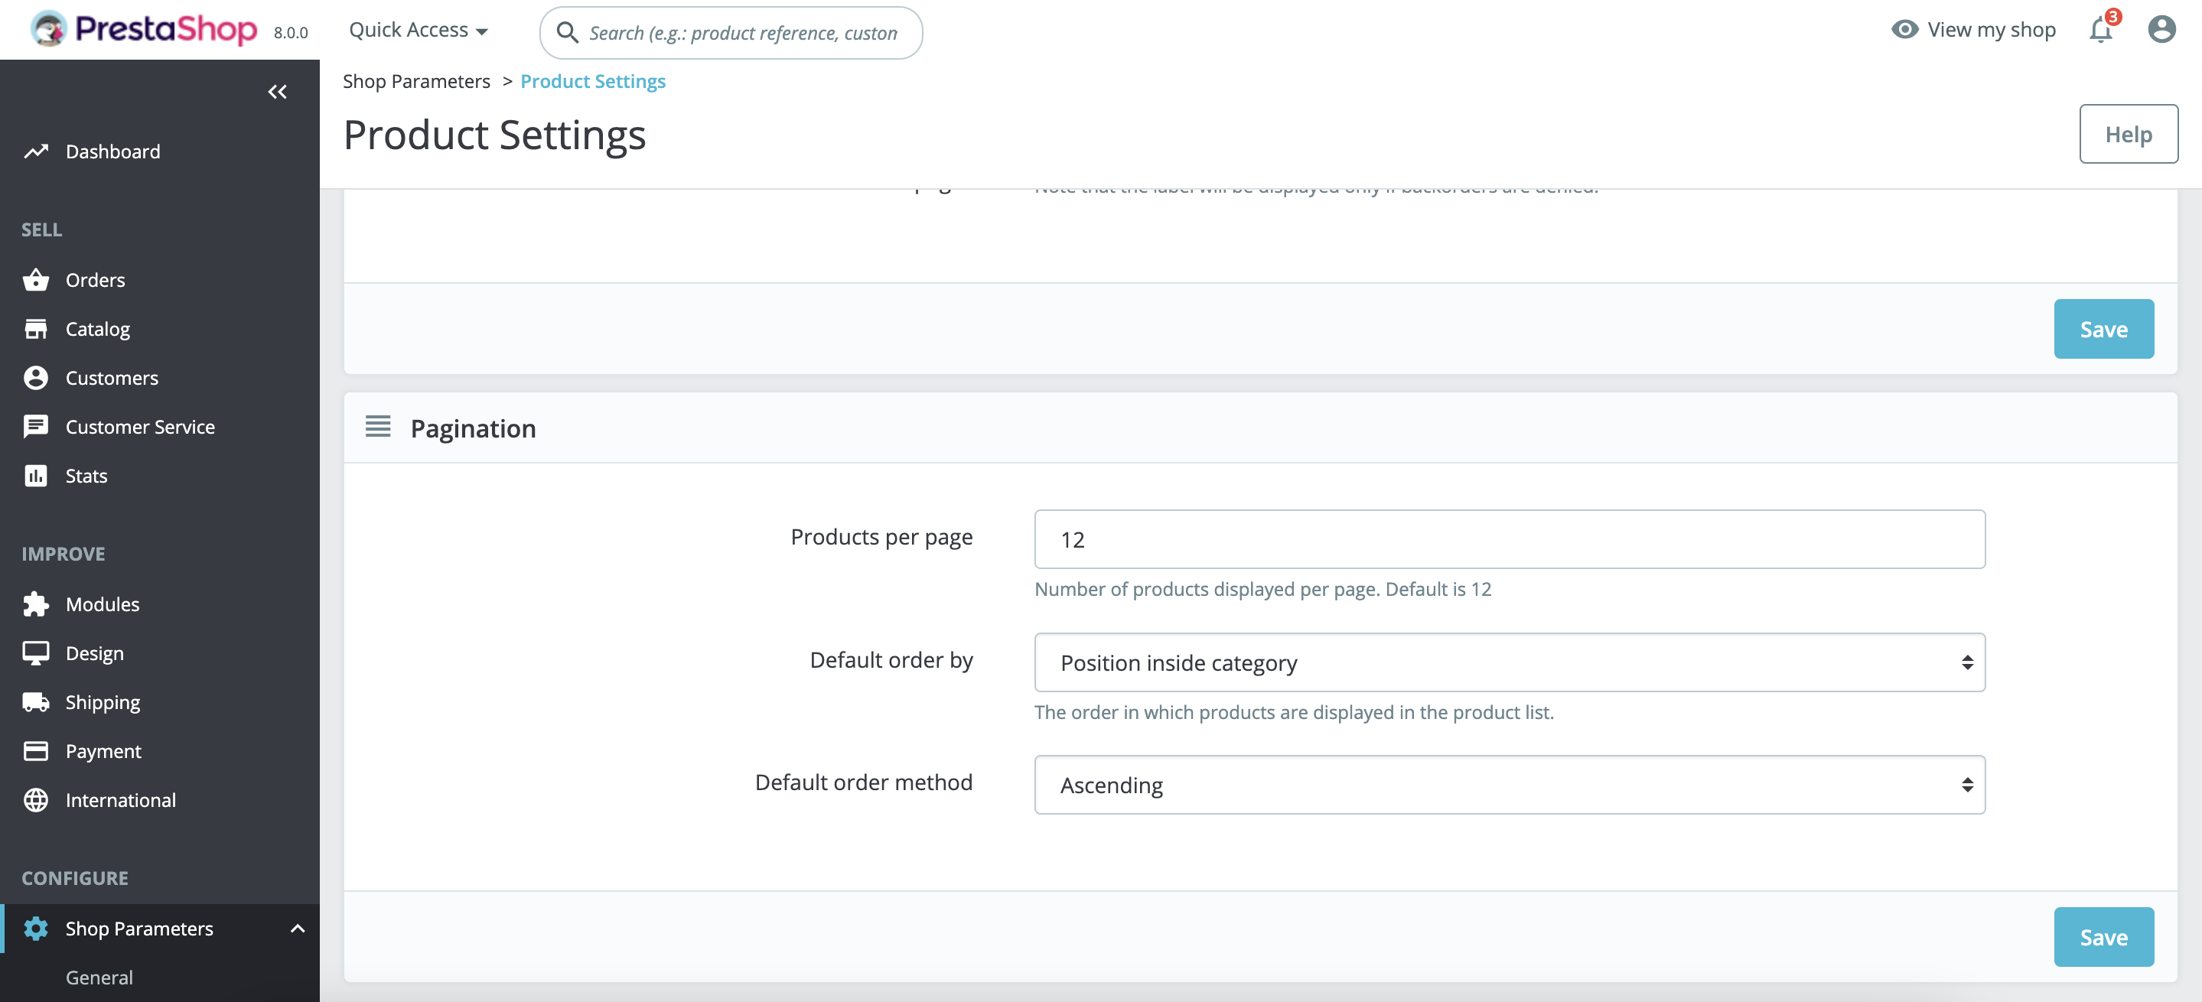Screen dimensions: 2202x1002
Task: Click the PrestaShop logo
Action: point(144,30)
